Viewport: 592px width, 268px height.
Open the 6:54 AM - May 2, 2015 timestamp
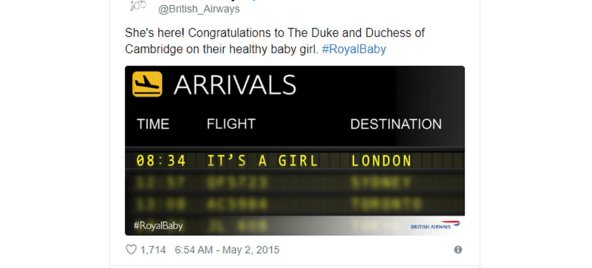(x=227, y=250)
